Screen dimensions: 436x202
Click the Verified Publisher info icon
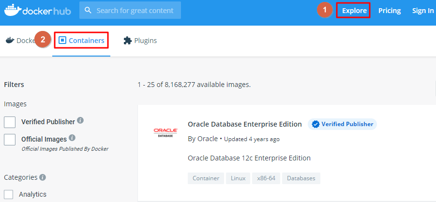80,121
